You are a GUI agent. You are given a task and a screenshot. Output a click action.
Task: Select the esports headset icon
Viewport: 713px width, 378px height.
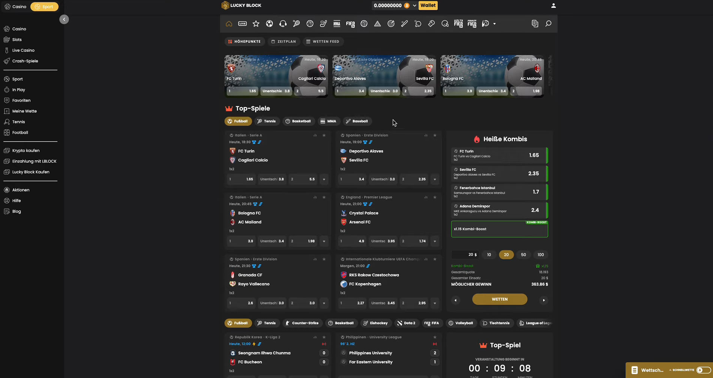tap(283, 24)
